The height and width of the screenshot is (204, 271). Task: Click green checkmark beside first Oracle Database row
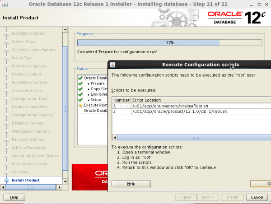[x=80, y=78]
